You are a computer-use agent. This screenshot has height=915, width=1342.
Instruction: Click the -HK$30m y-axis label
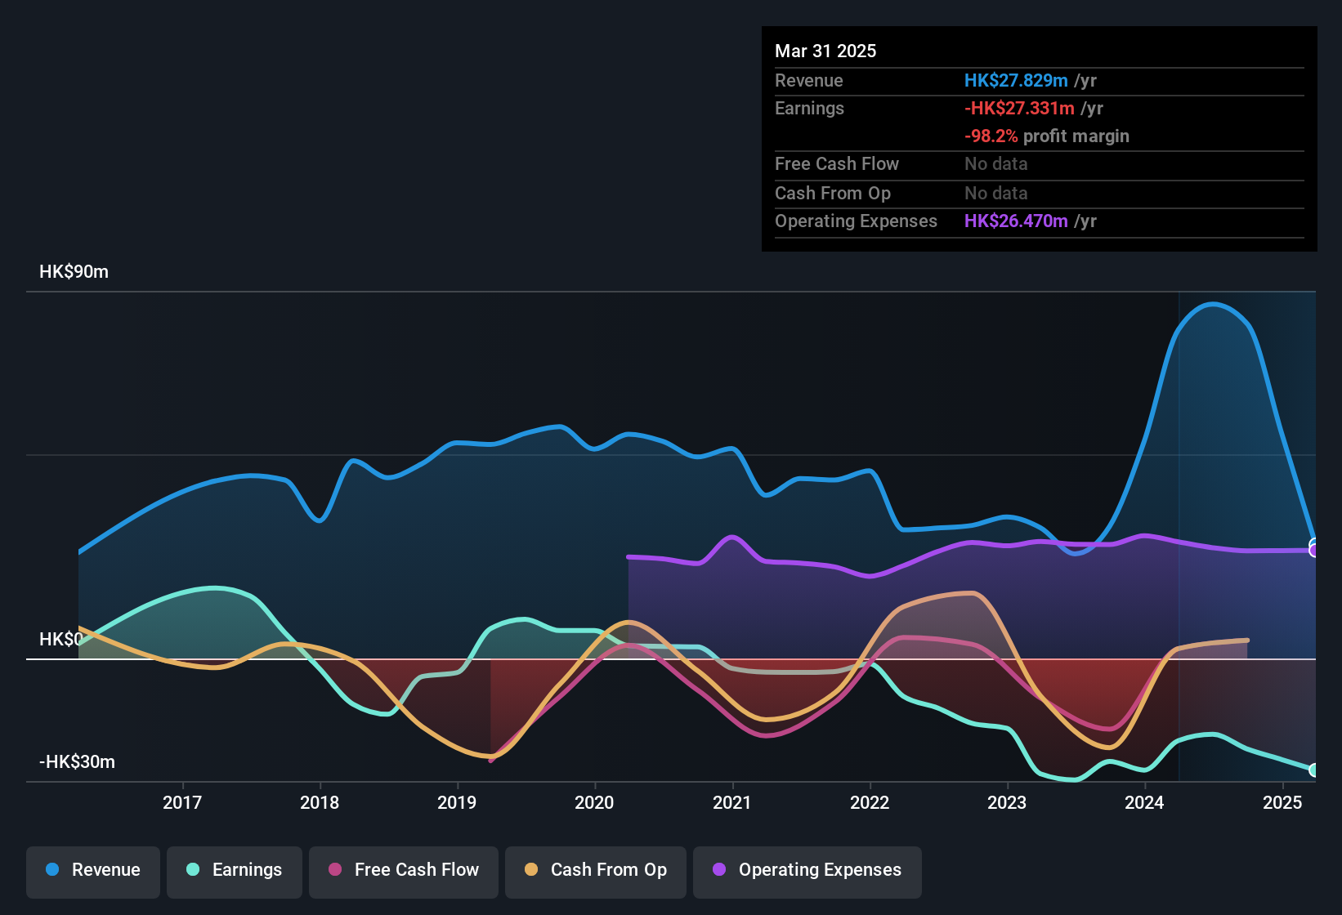[77, 762]
